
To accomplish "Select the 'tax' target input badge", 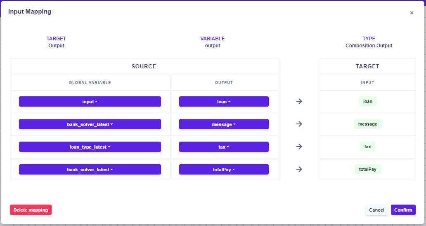I will (x=367, y=147).
